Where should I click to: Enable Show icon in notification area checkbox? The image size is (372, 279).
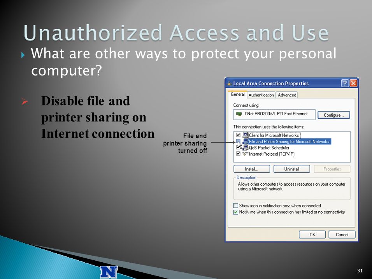pyautogui.click(x=235, y=205)
